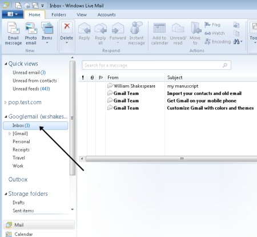Image resolution: width=257 pixels, height=237 pixels.
Task: Sort by priority column header
Action: click(83, 78)
